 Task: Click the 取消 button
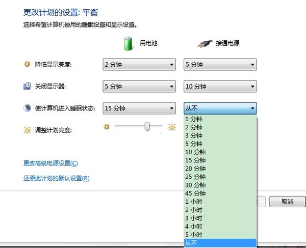287,202
